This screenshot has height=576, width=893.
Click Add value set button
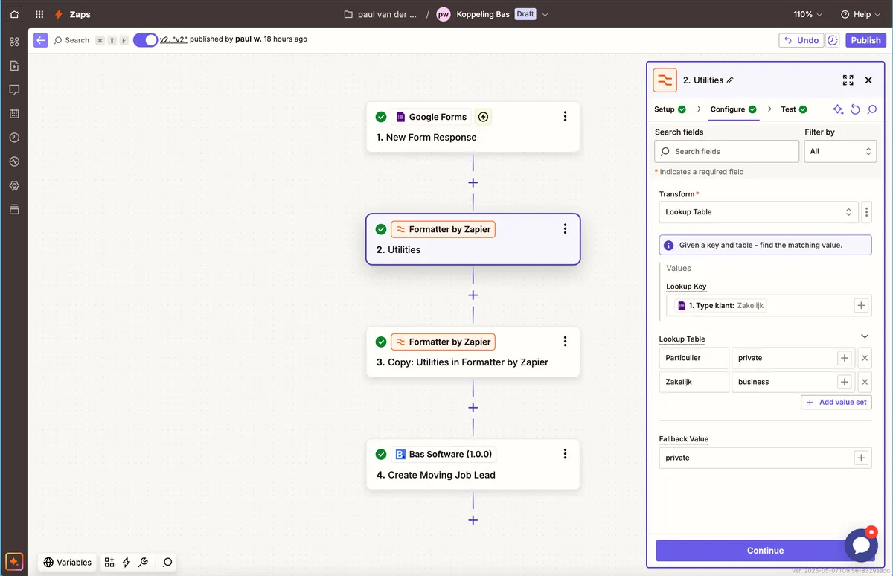click(x=836, y=402)
